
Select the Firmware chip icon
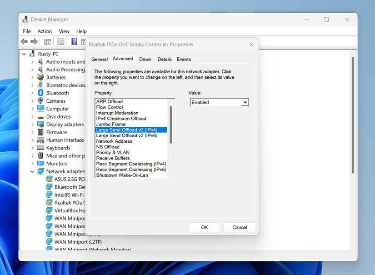point(40,132)
